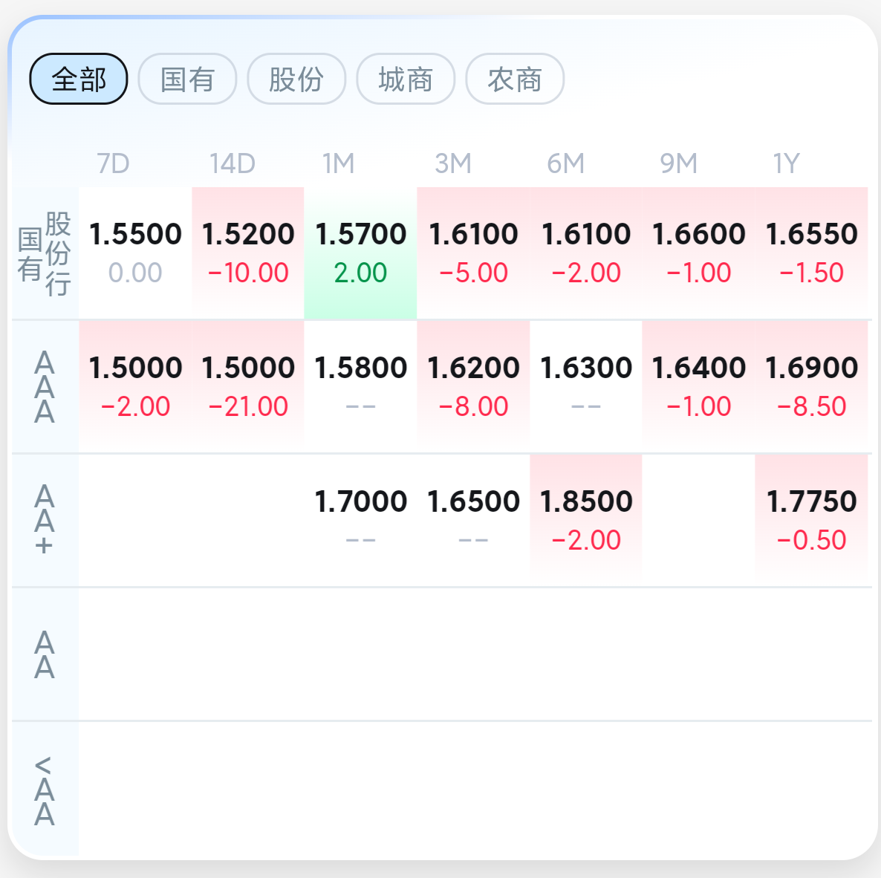The height and width of the screenshot is (878, 881).
Task: Select the AAA 3M cell 1.6200
Action: tap(474, 386)
